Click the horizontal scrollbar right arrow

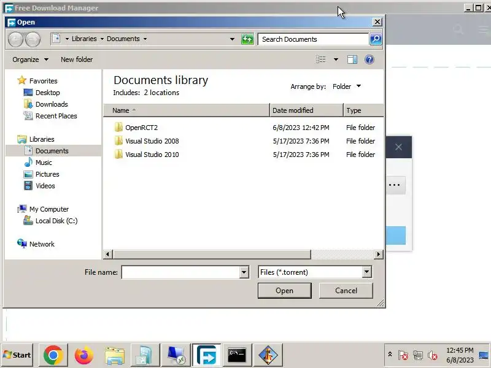379,255
